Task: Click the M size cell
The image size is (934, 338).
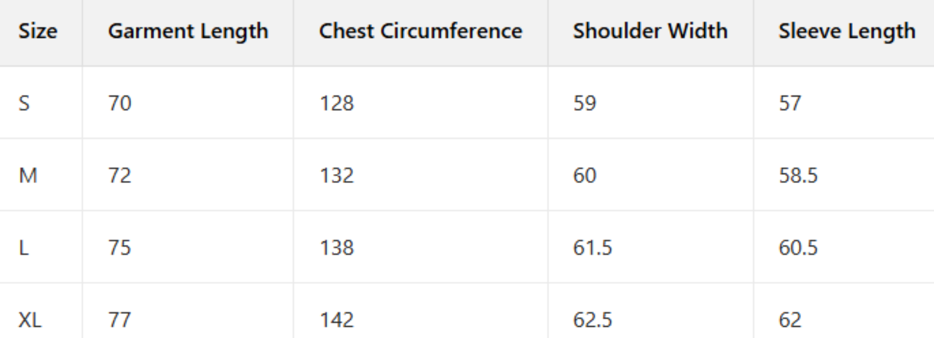Action: 28,175
